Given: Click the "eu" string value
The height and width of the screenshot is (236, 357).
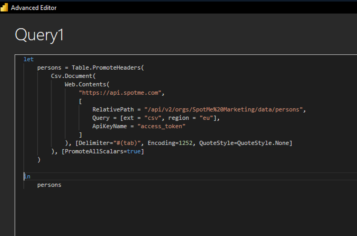Looking at the screenshot, I should [x=206, y=118].
